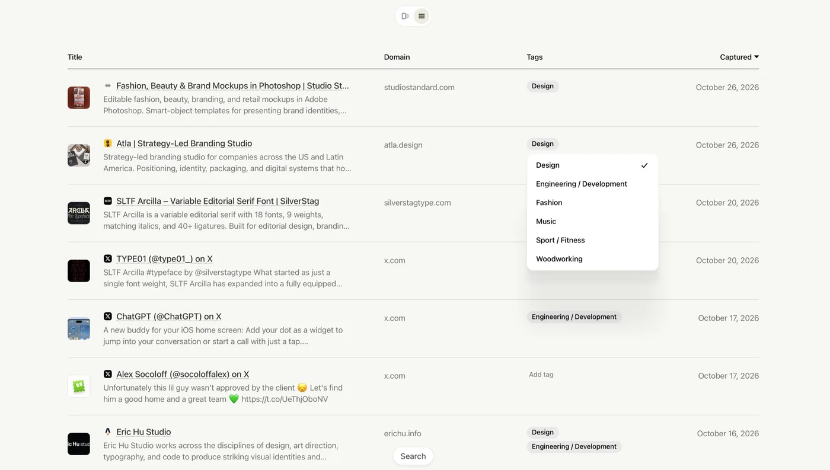Open Atla | Strategy-Led Branding Studio link
830x470 pixels.
184,143
